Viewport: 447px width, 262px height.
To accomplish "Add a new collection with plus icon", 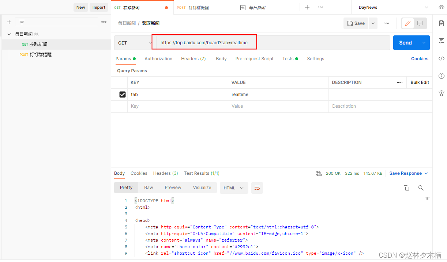I will 9,22.
